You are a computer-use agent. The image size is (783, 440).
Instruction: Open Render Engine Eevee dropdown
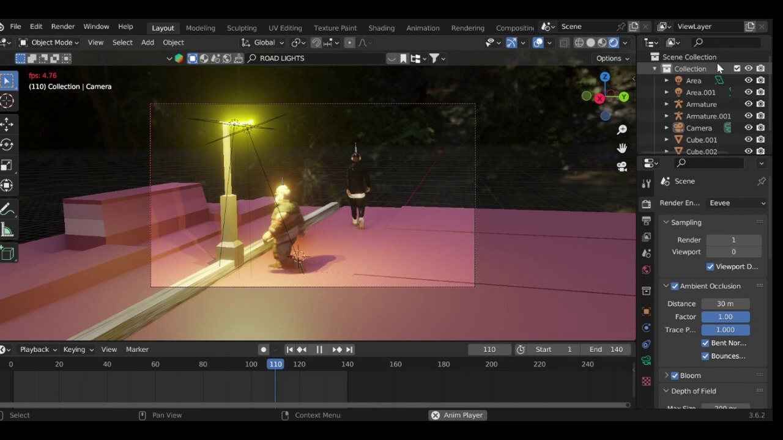coord(737,203)
